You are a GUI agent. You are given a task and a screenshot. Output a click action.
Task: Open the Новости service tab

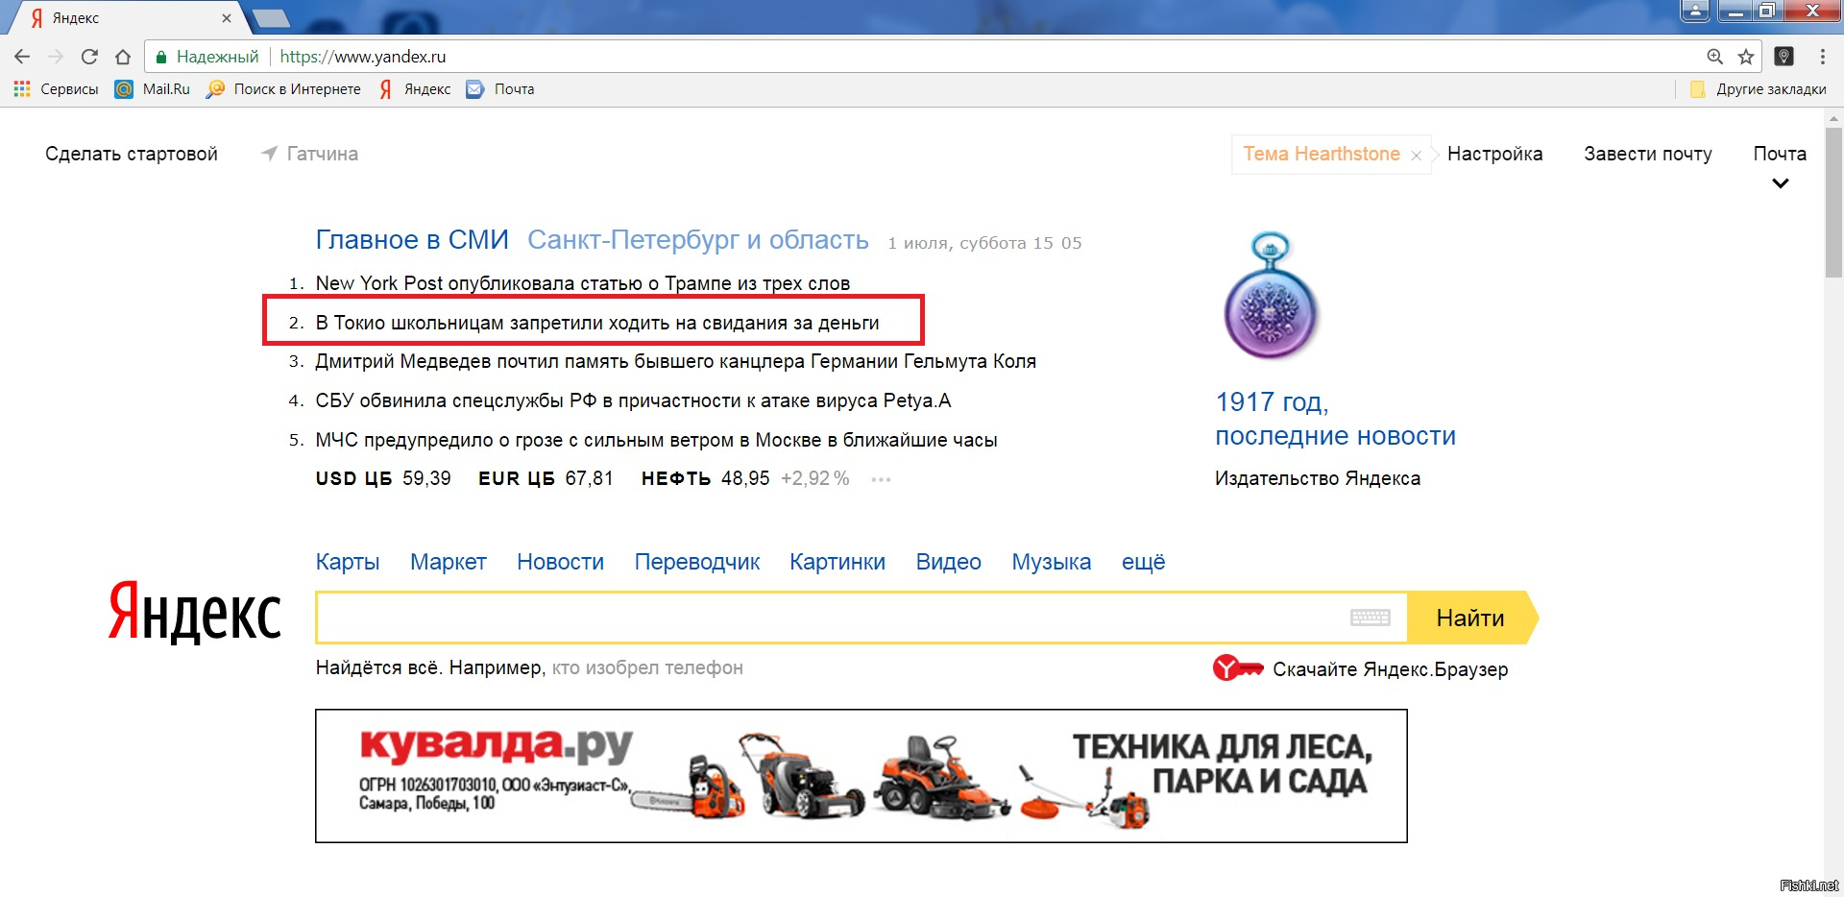560,562
